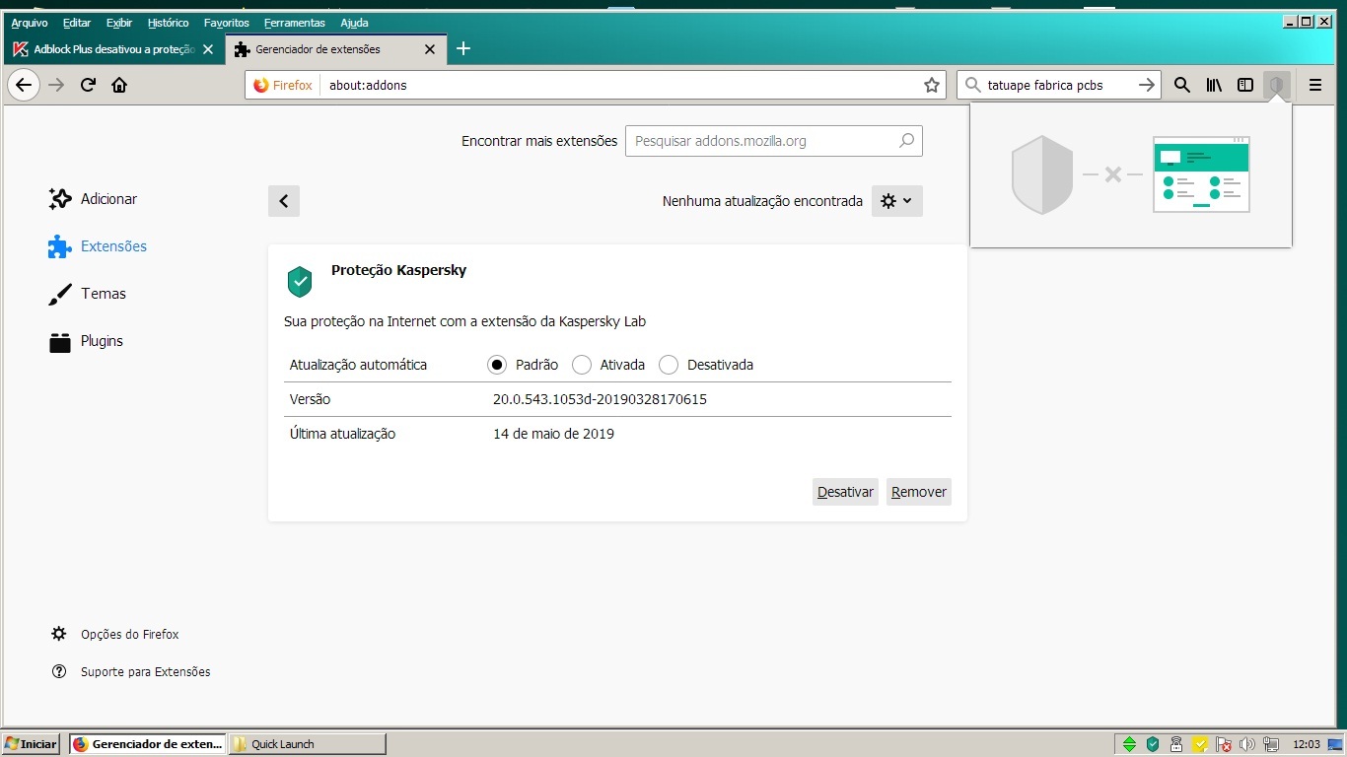Click the extension title Proteção Kaspersky
The width and height of the screenshot is (1347, 757).
398,270
